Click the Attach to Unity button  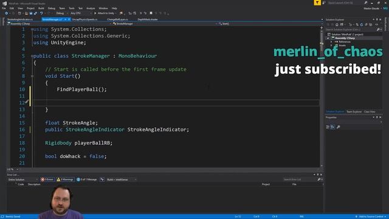coord(105,13)
